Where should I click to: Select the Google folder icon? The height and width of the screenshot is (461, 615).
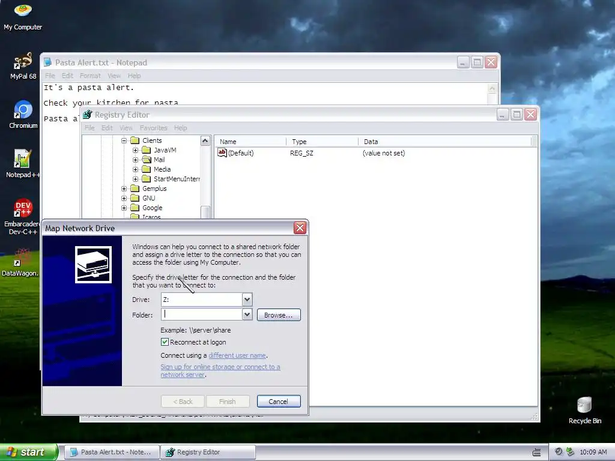pos(135,208)
